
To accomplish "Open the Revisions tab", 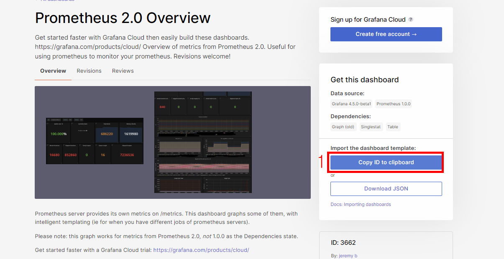I will [x=89, y=71].
